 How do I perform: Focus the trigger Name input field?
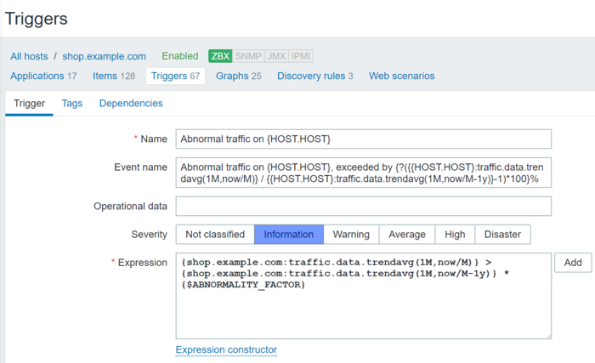tap(364, 139)
